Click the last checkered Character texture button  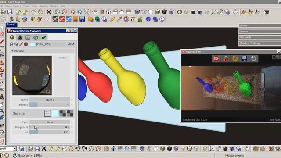70,113
